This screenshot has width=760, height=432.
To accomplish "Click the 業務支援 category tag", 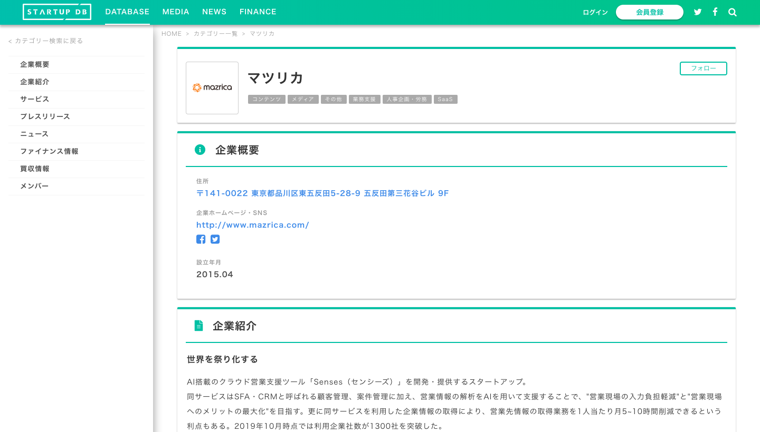I will pyautogui.click(x=365, y=99).
